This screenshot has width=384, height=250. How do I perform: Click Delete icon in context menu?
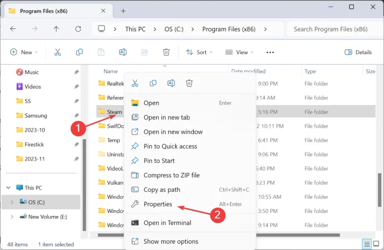tap(189, 83)
